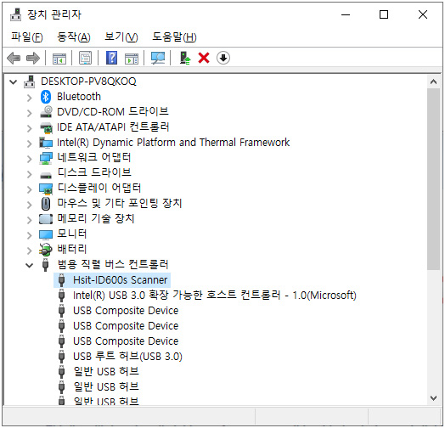Open the 보기(V) menu
This screenshot has width=445, height=428.
[121, 37]
